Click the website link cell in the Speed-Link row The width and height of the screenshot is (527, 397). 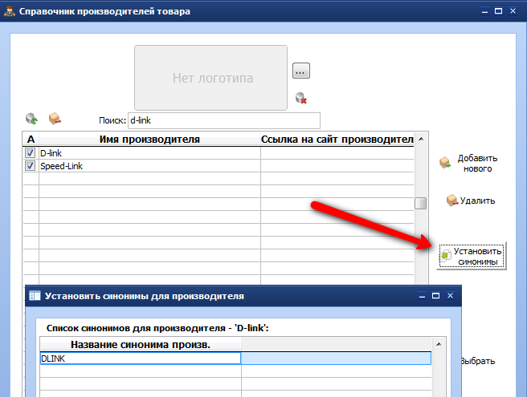point(337,166)
